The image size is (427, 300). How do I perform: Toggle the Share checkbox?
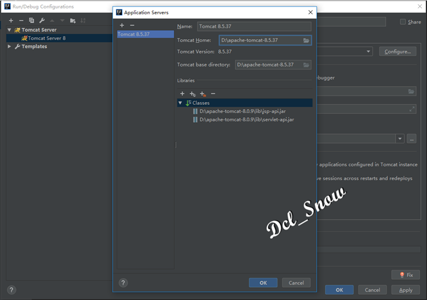point(403,22)
